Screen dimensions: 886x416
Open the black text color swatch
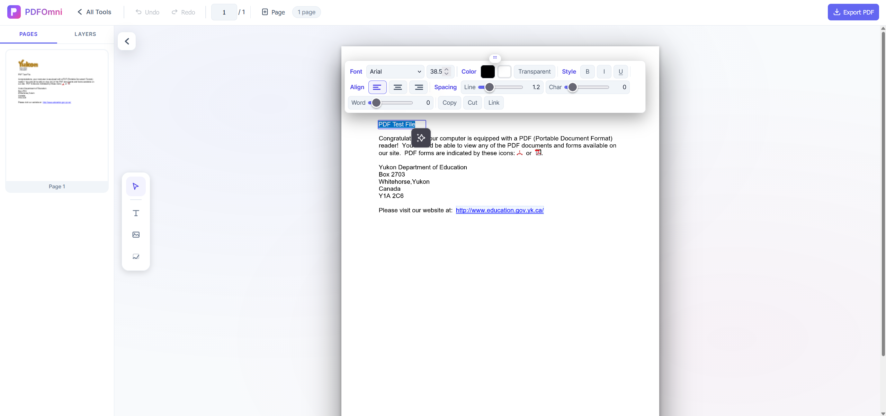487,72
